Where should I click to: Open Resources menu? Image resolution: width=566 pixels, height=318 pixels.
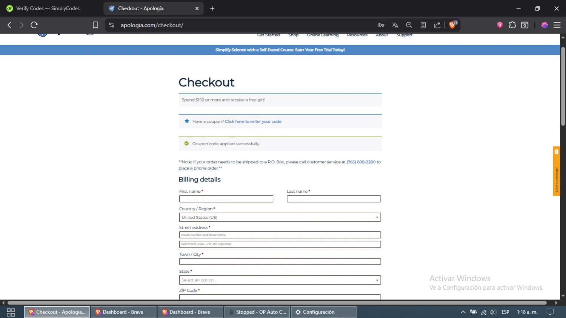click(357, 35)
